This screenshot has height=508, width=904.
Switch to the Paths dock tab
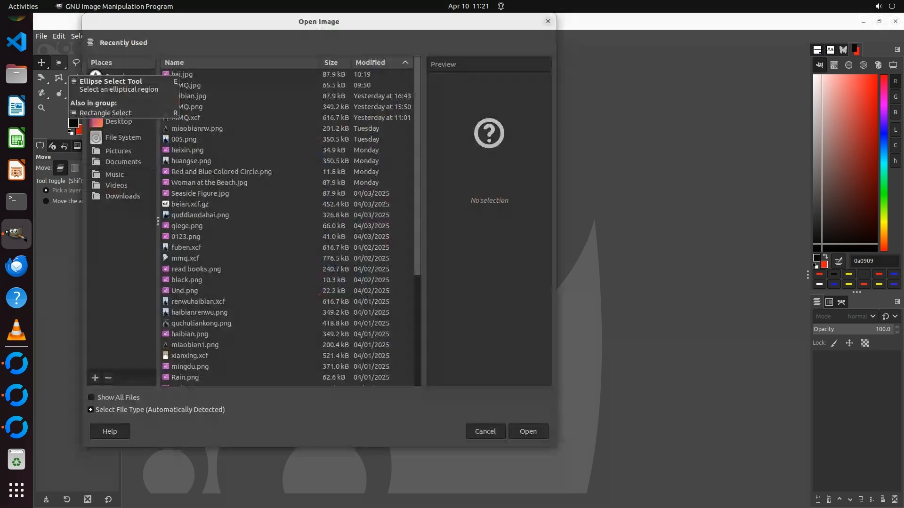click(841, 302)
